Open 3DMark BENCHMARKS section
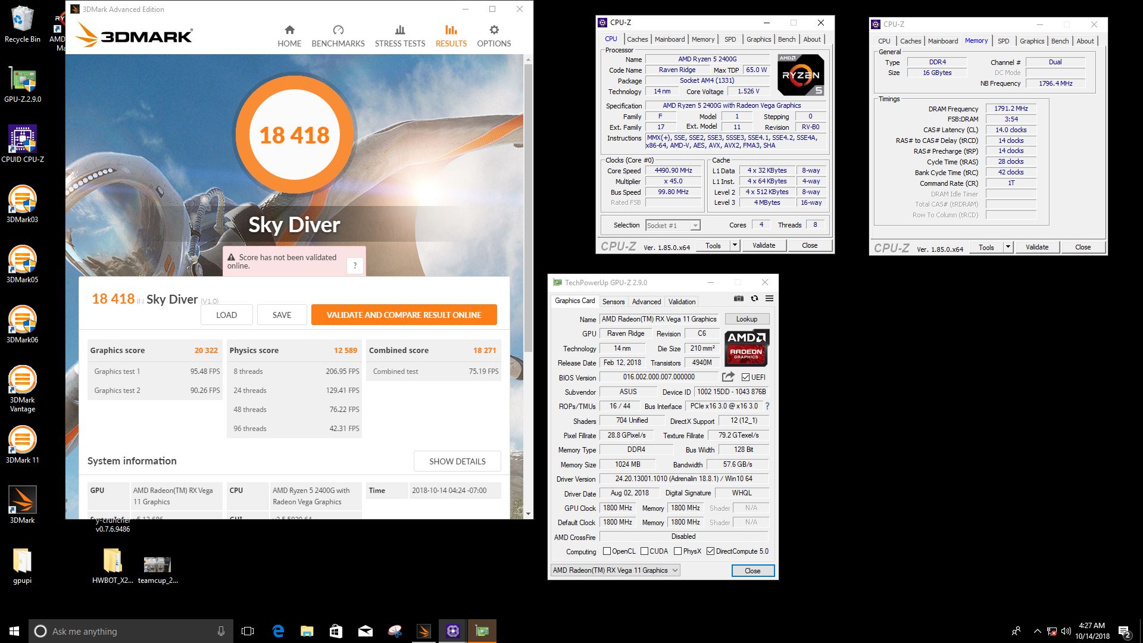1143x643 pixels. (x=338, y=36)
